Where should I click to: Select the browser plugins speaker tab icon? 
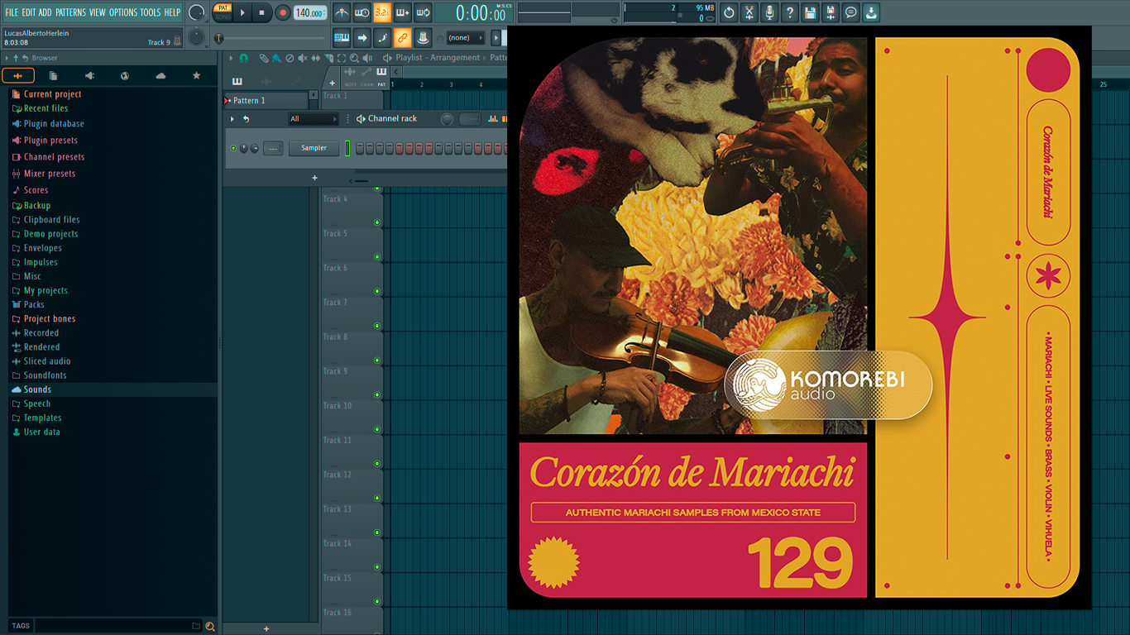(x=89, y=75)
